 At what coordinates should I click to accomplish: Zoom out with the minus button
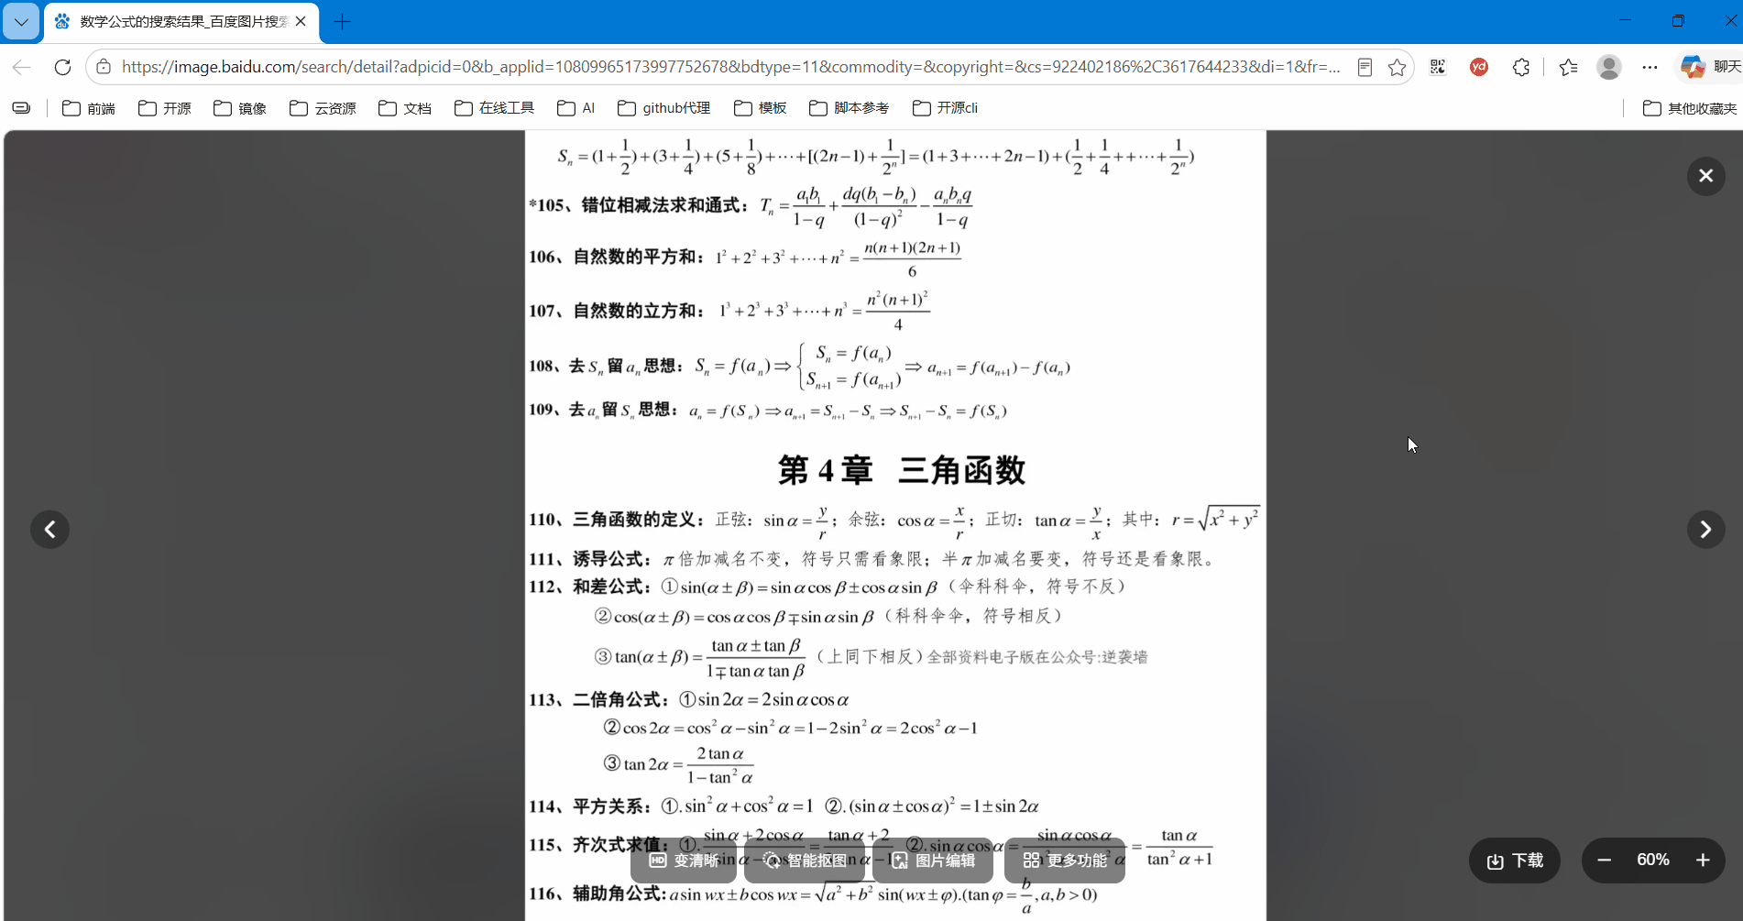1605,860
